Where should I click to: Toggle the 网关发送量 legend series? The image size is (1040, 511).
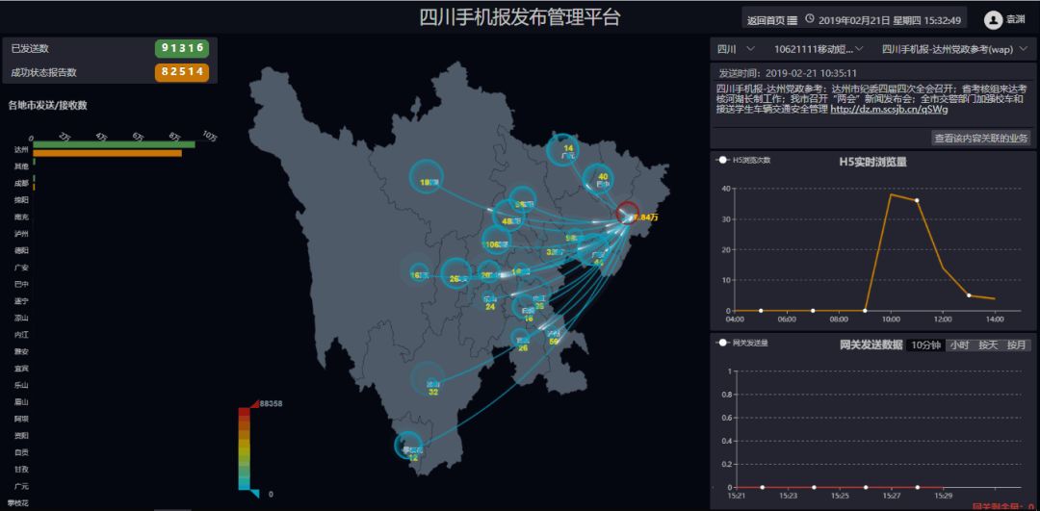pyautogui.click(x=743, y=344)
